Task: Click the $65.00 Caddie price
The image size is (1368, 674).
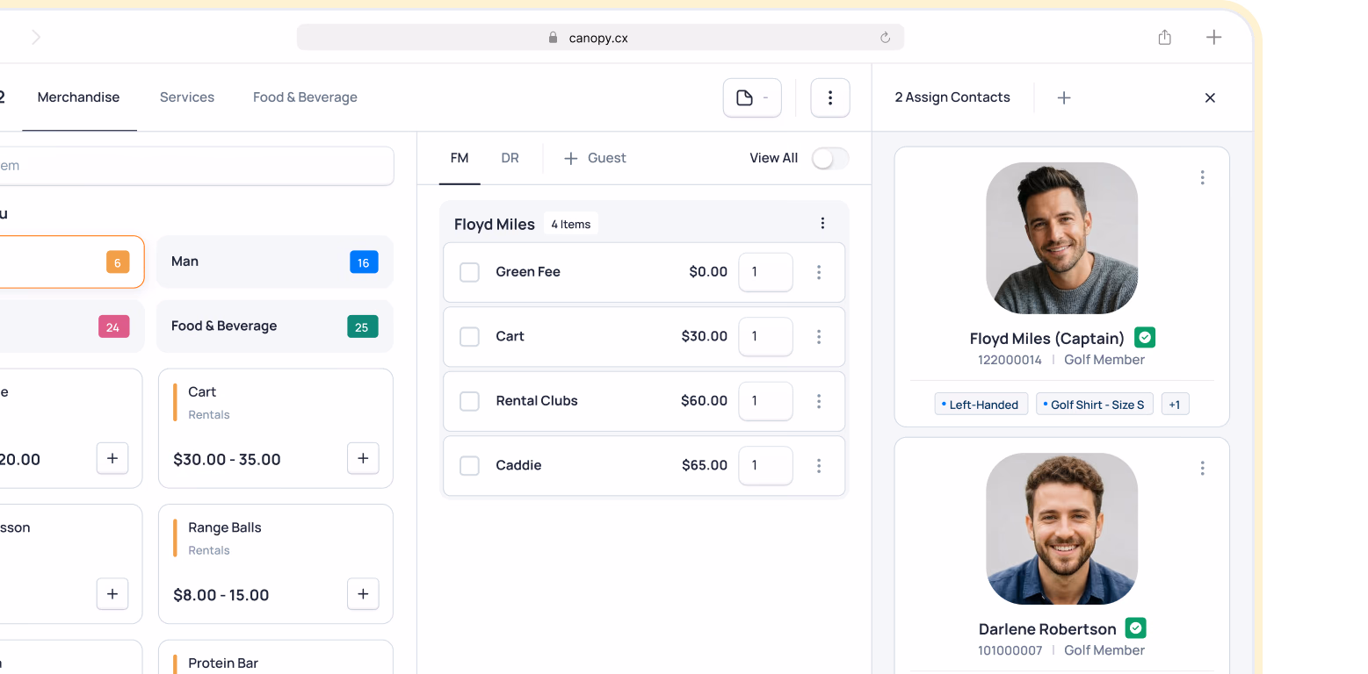Action: (x=705, y=465)
